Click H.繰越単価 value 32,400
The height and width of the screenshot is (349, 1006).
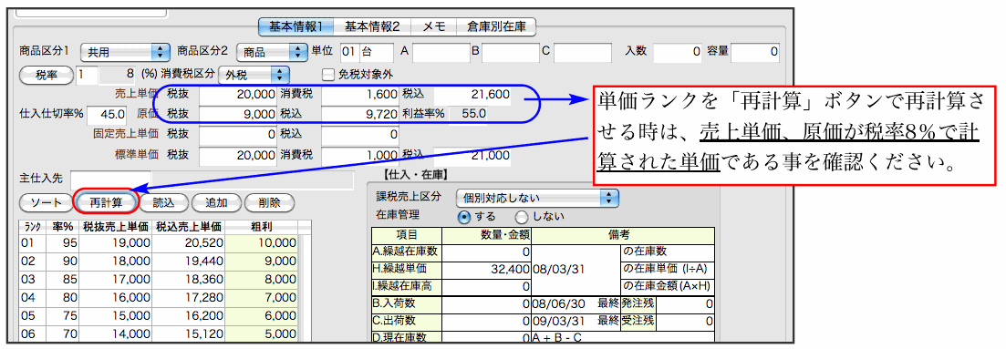pos(487,270)
